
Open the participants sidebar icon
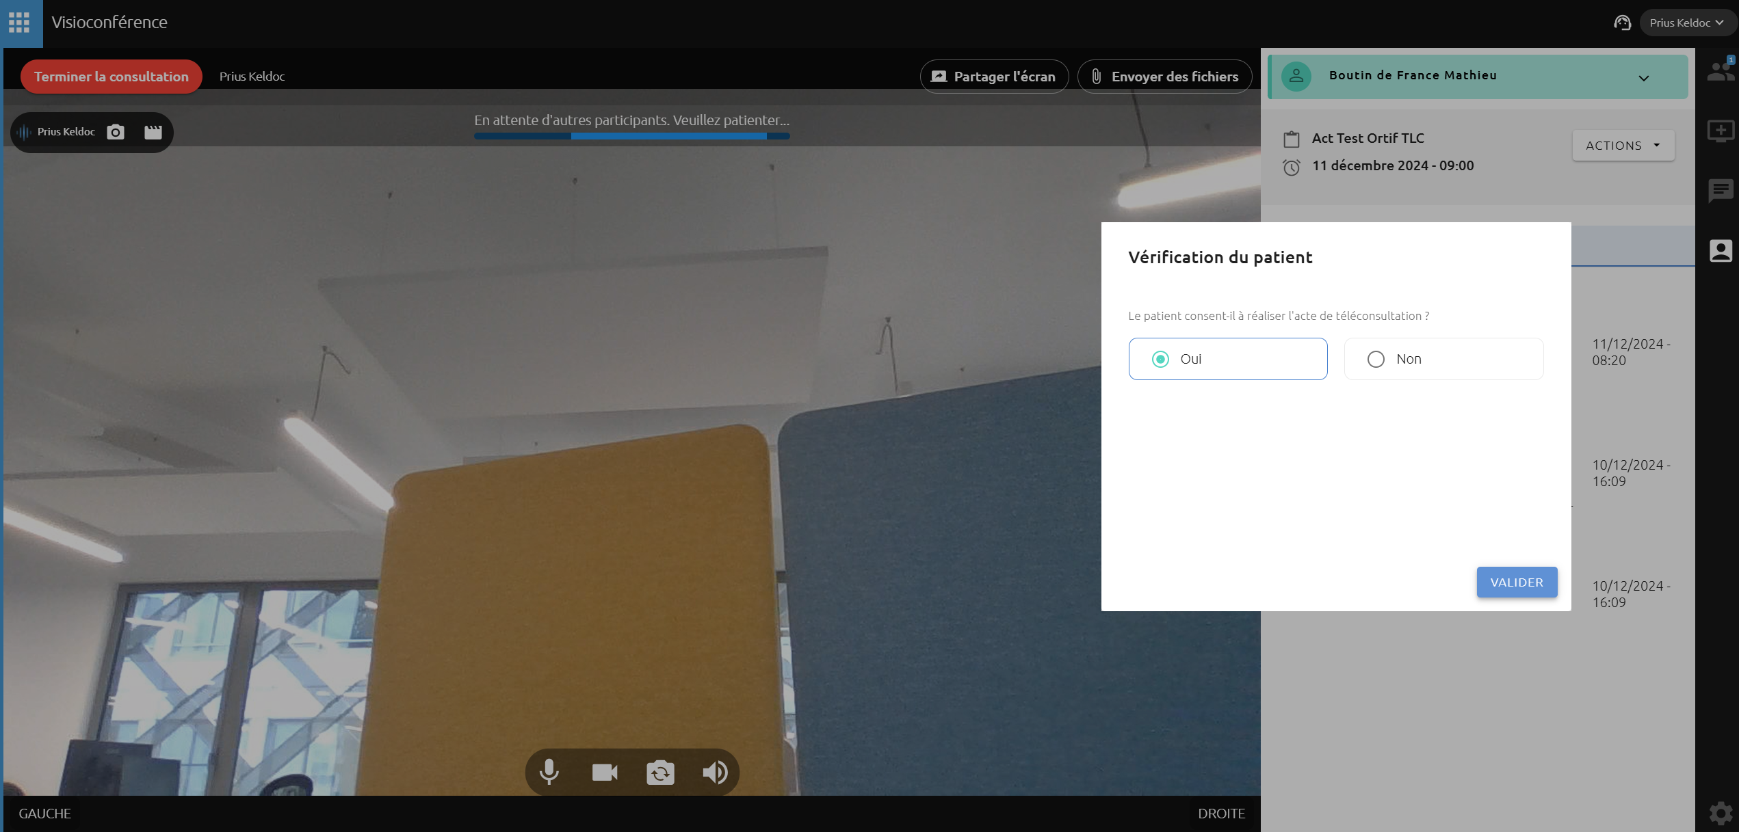pos(1721,70)
